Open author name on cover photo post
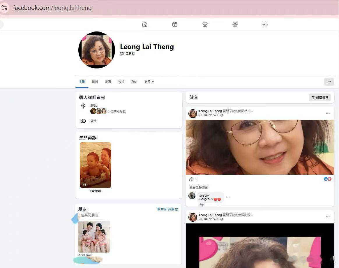Screen dimensions: 339x268 [210, 111]
